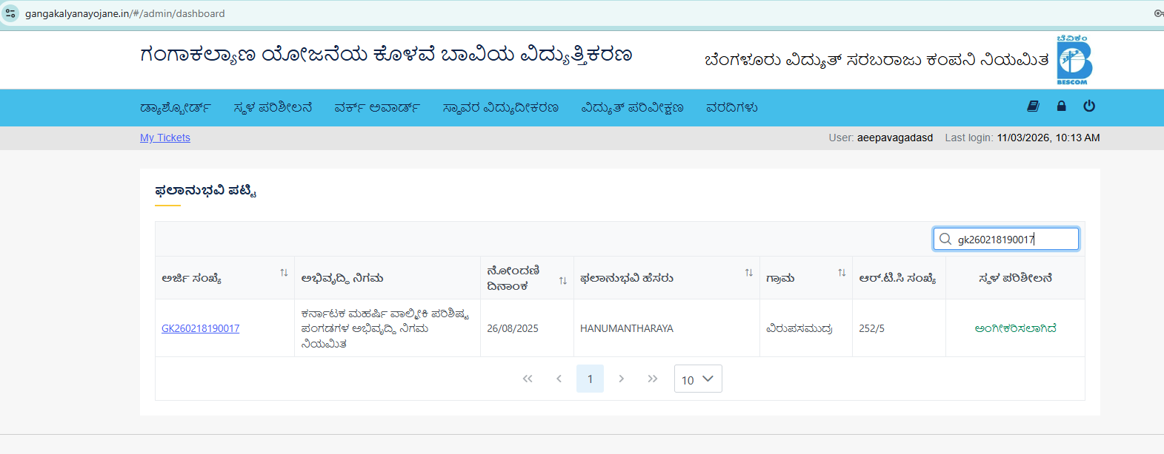Go to previous page arrow
The width and height of the screenshot is (1164, 454).
tap(559, 379)
